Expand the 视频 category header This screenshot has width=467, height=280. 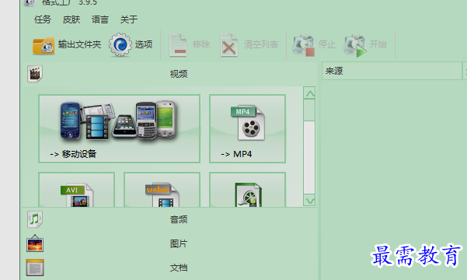pos(169,74)
